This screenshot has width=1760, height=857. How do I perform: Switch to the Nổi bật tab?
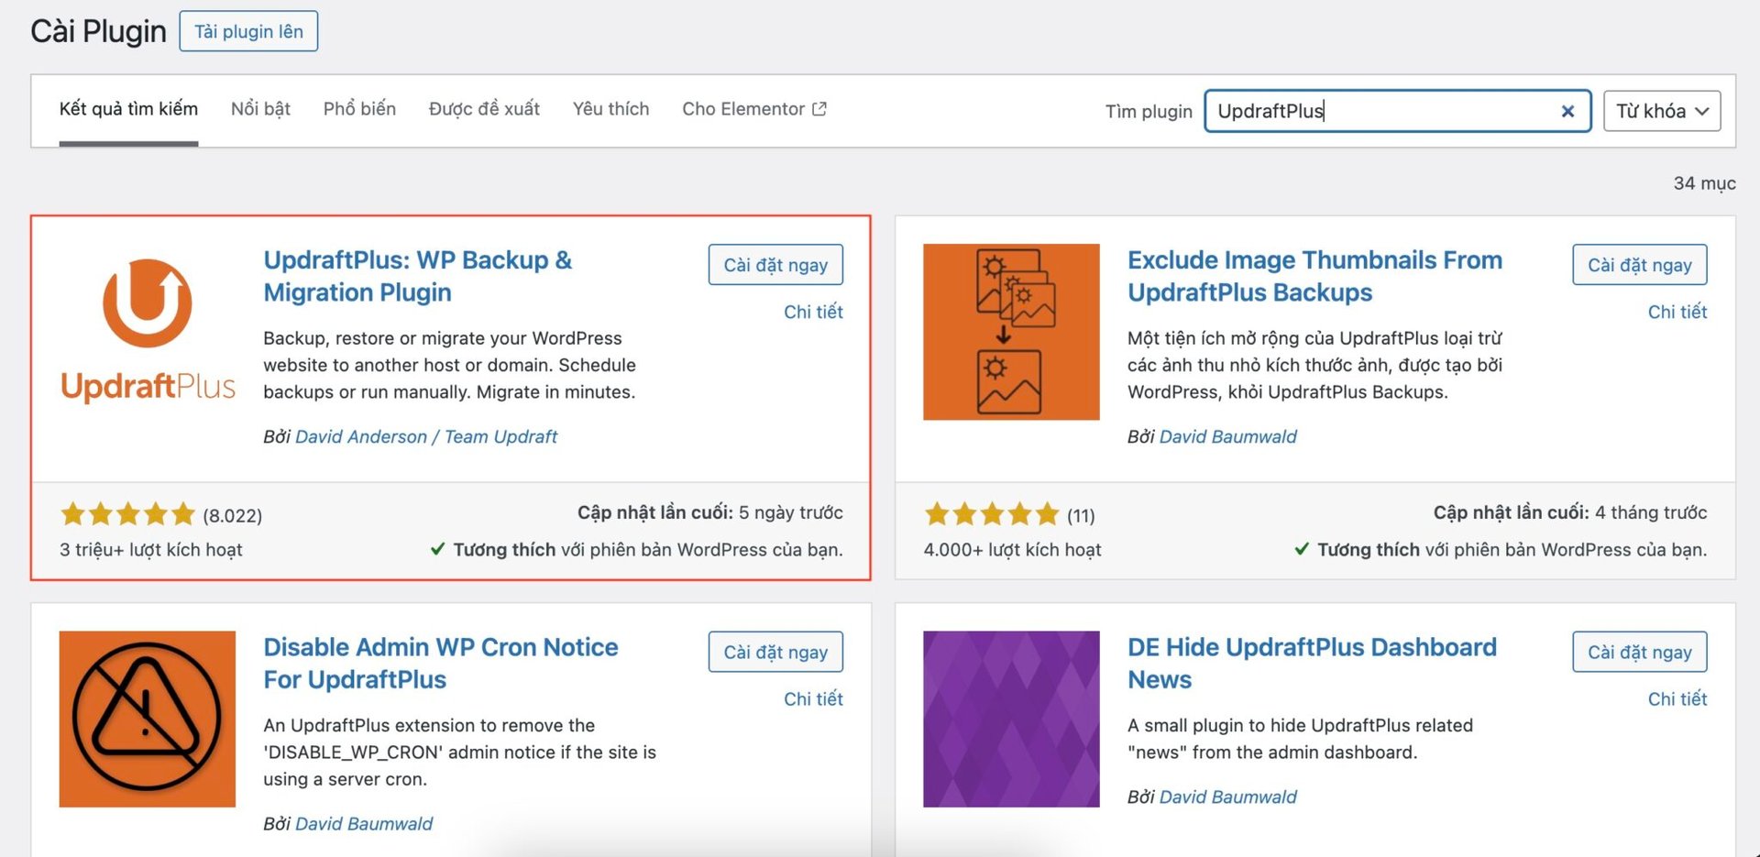(260, 109)
